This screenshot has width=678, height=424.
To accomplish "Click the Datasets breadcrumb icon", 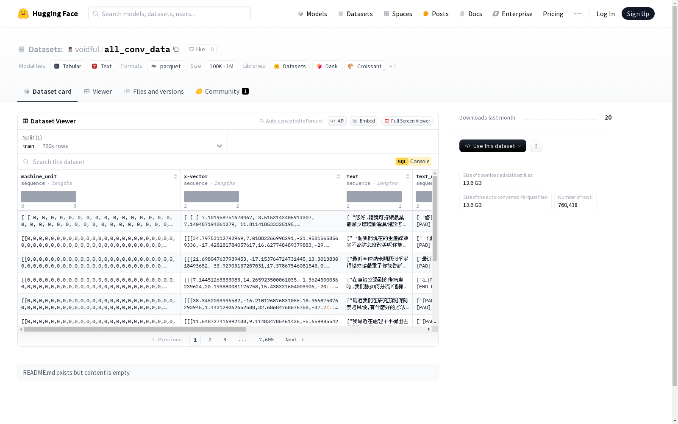I will point(22,50).
